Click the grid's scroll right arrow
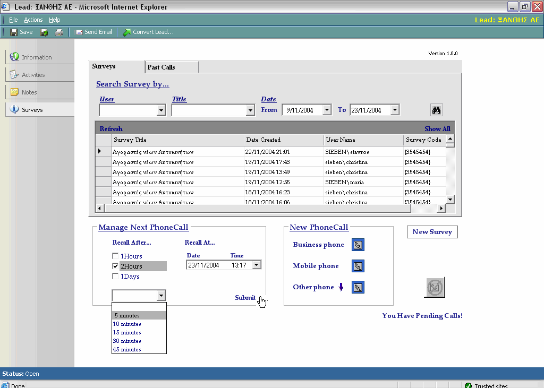This screenshot has height=388, width=544. click(441, 208)
